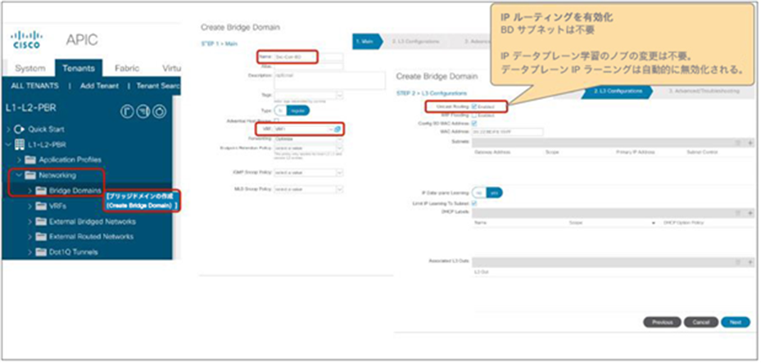Click the first round icon beside L1-L2-PBR heading
The height and width of the screenshot is (363, 761).
[127, 111]
